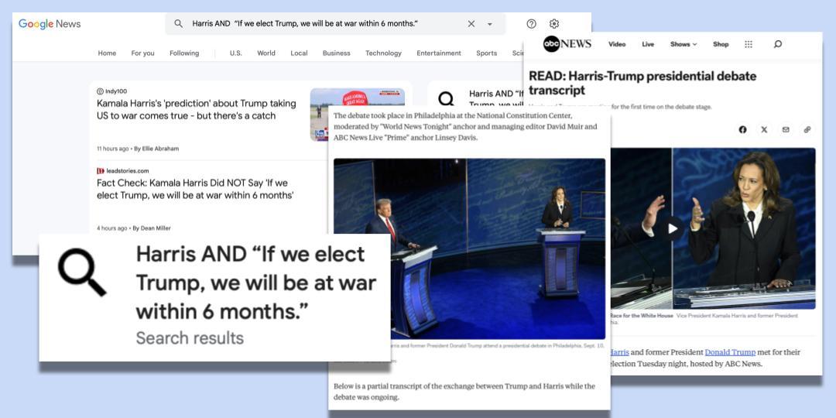Go to the Home tab
Screen dimensions: 836x418
pyautogui.click(x=107, y=53)
